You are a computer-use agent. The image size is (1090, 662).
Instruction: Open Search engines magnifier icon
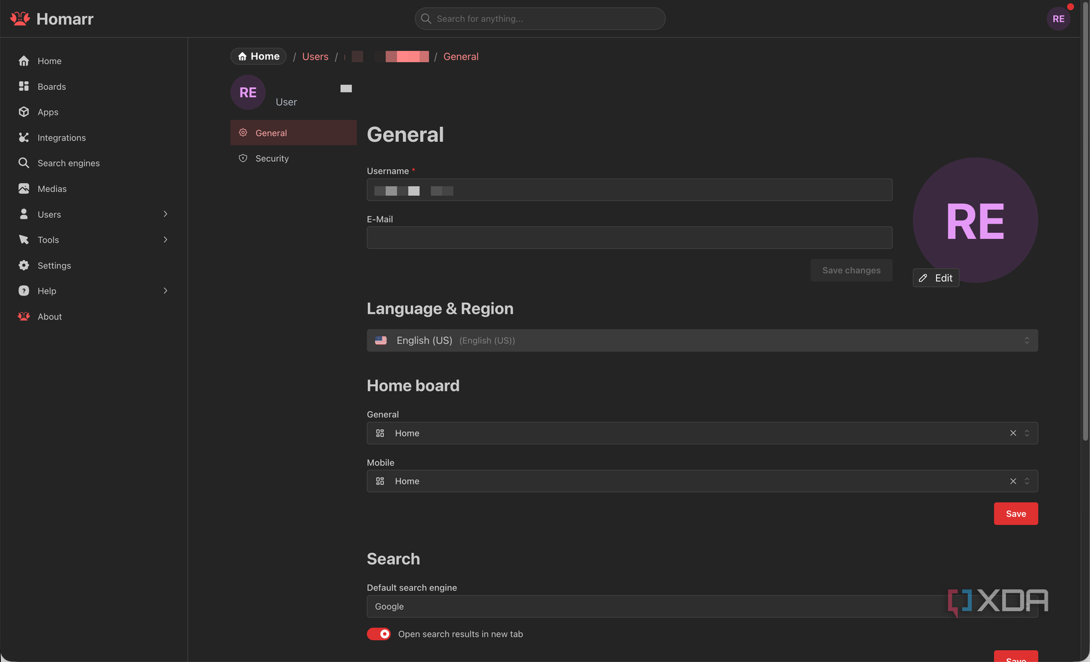24,163
